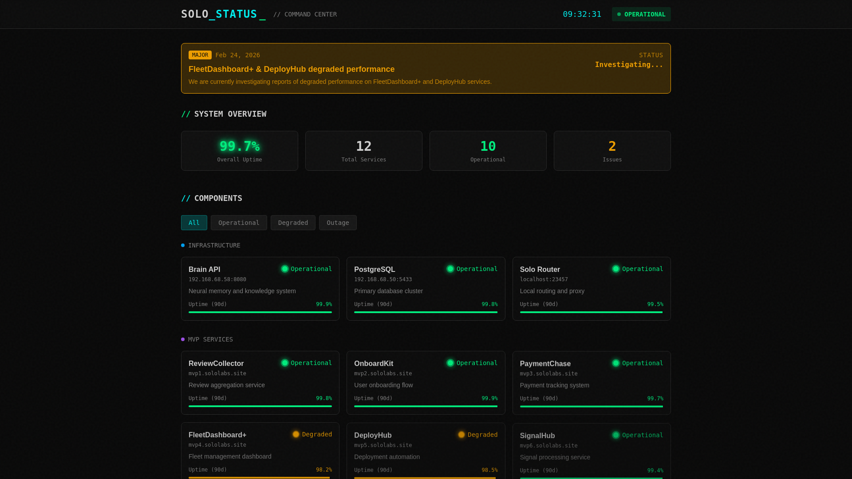Click DeployHub Degraded status label
This screenshot has width=852, height=479.
click(x=482, y=435)
